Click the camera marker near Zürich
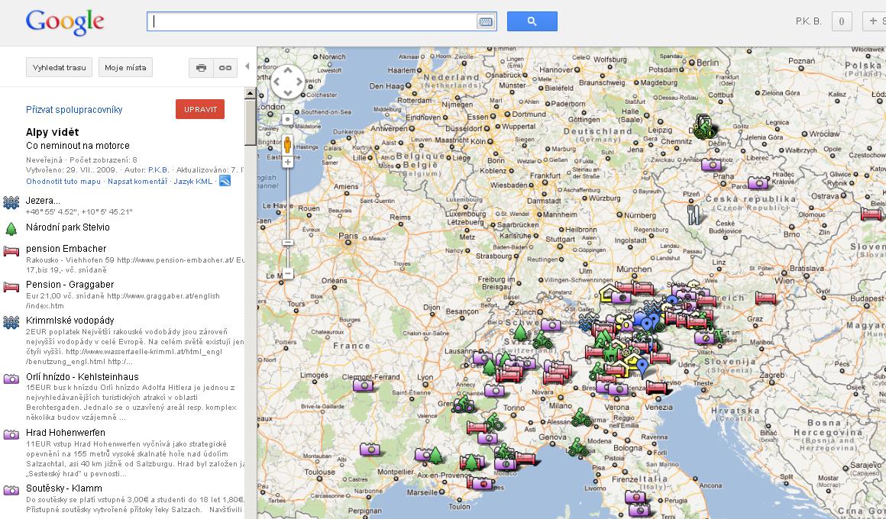 coord(551,324)
